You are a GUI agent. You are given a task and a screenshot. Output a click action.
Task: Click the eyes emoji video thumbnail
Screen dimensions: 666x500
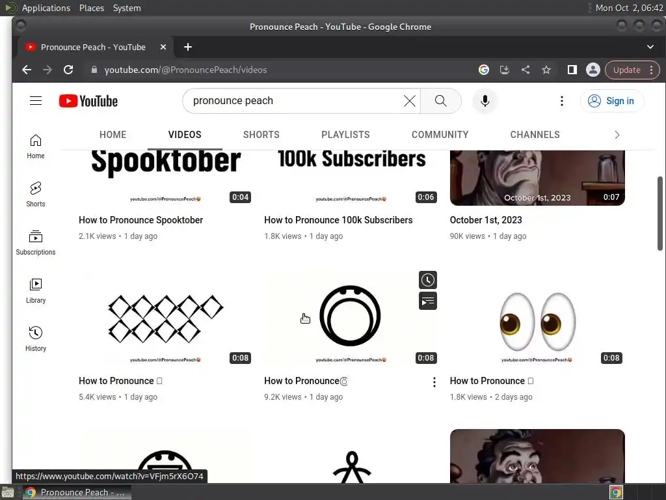537,317
